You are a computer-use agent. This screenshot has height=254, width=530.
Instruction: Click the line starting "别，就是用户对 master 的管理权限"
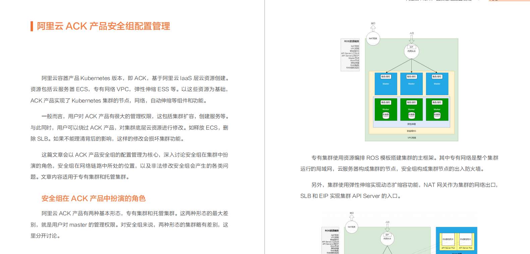coord(129,225)
